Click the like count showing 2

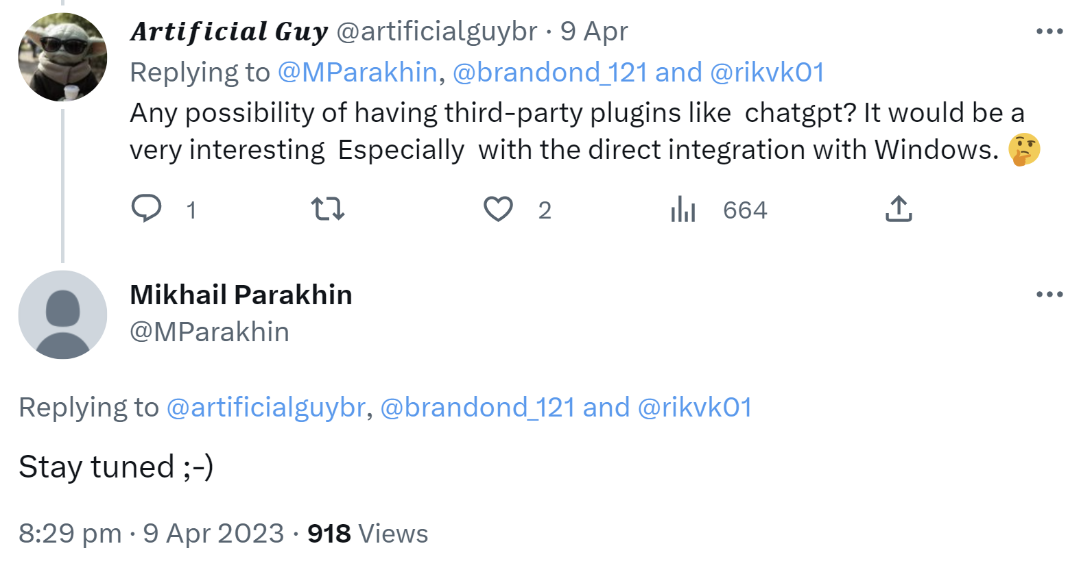[x=545, y=210]
